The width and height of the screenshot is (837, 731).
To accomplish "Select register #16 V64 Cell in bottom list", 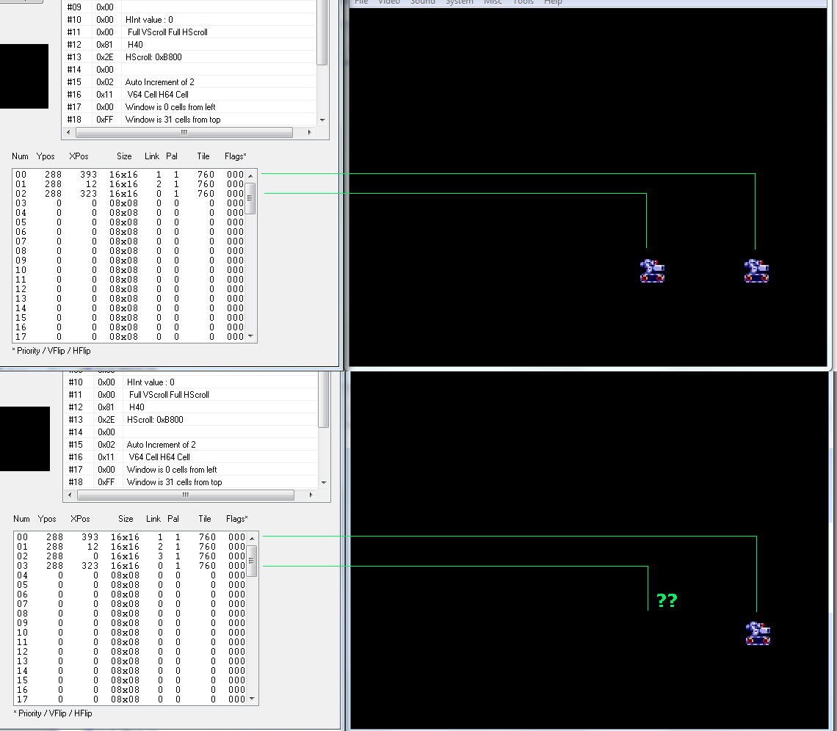I will pyautogui.click(x=191, y=457).
